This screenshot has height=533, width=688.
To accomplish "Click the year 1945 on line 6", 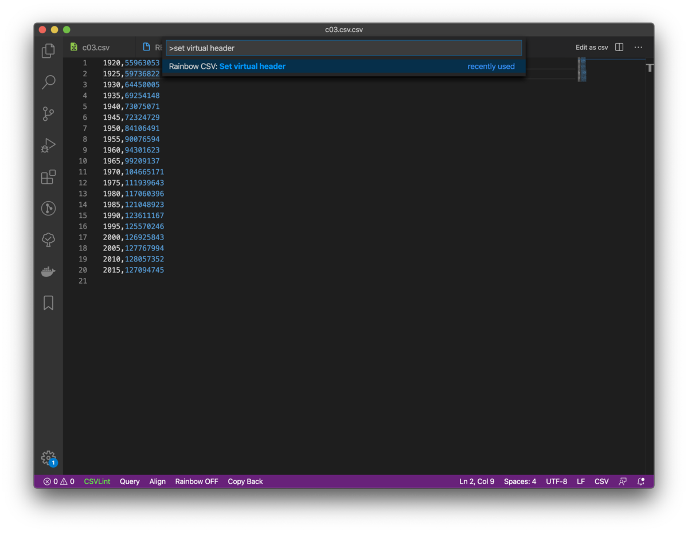I will click(112, 117).
